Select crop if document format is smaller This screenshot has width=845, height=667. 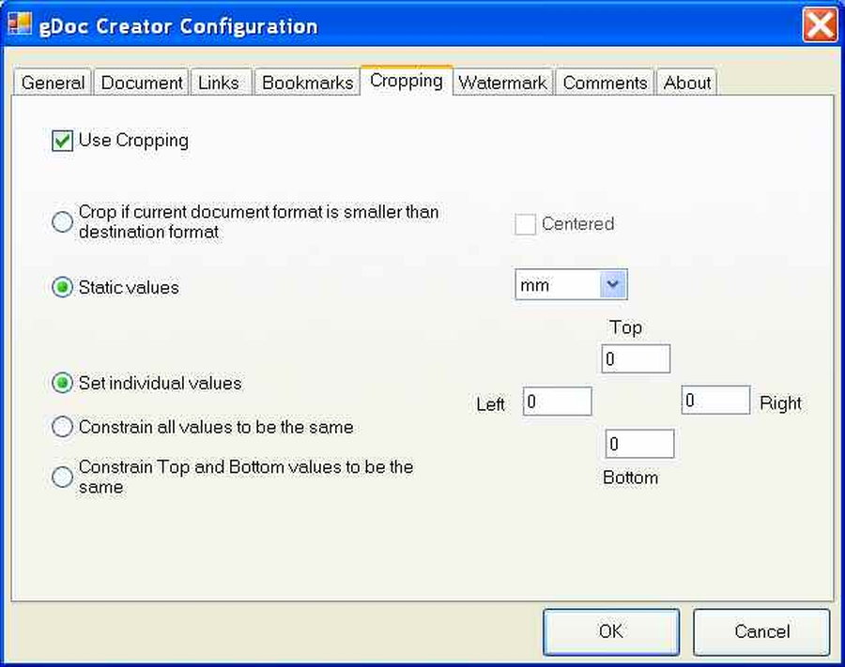63,221
